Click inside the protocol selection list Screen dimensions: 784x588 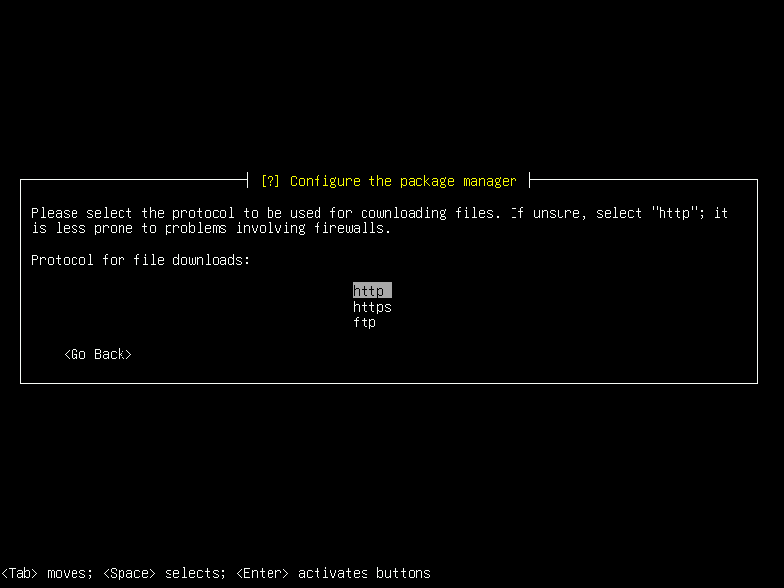(372, 306)
